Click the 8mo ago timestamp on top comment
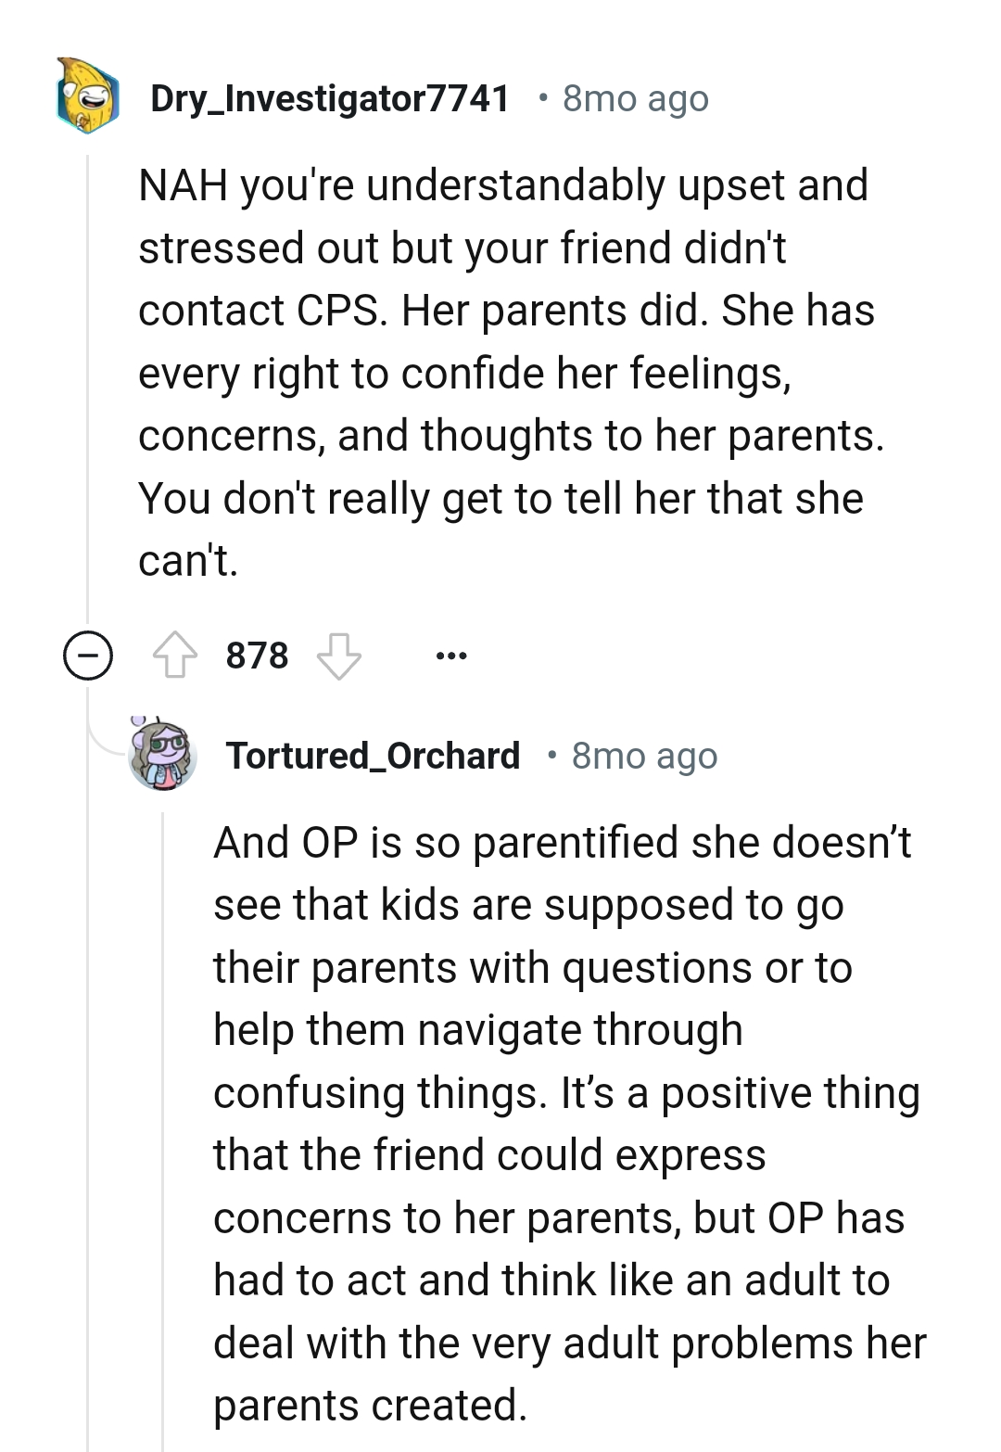 [634, 99]
